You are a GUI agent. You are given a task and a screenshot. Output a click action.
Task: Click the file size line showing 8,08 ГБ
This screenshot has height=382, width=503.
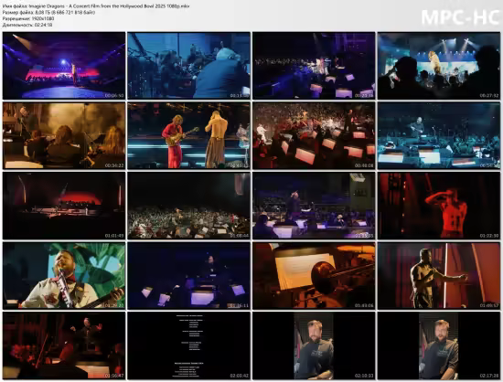[48, 12]
